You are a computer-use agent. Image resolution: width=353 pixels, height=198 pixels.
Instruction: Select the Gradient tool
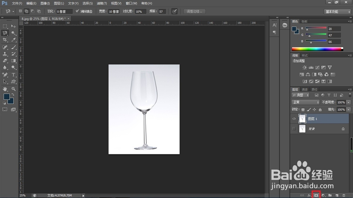tap(13, 61)
